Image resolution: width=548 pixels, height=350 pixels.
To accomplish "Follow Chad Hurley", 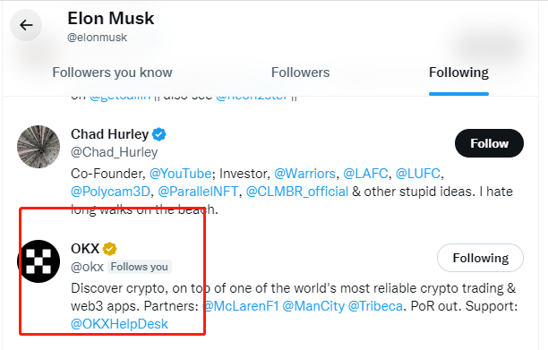I will [x=489, y=143].
